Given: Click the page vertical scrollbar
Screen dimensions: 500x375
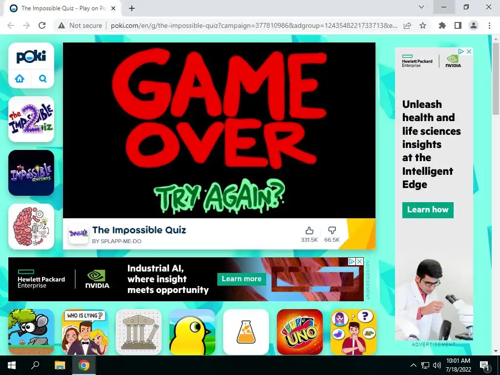Looking at the screenshot, I should [x=496, y=79].
